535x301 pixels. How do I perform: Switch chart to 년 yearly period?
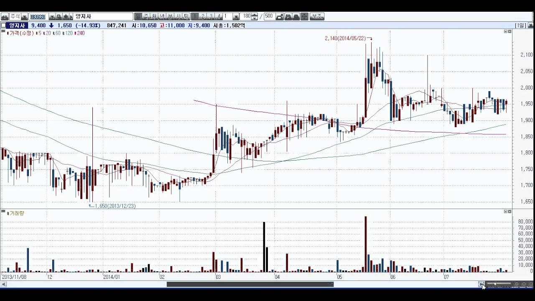point(162,17)
